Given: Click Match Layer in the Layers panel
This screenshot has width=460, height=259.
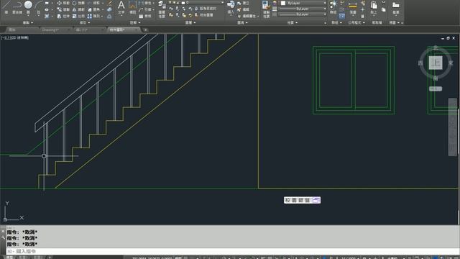Looking at the screenshot, I should (203, 15).
